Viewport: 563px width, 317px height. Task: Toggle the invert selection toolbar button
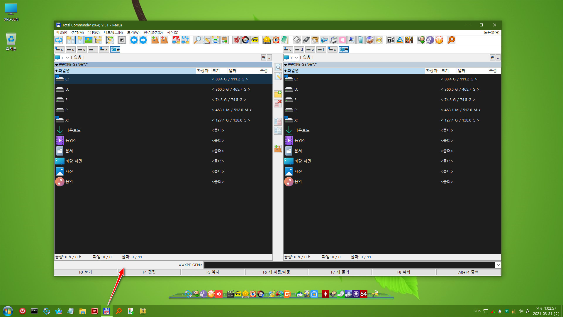tap(122, 40)
